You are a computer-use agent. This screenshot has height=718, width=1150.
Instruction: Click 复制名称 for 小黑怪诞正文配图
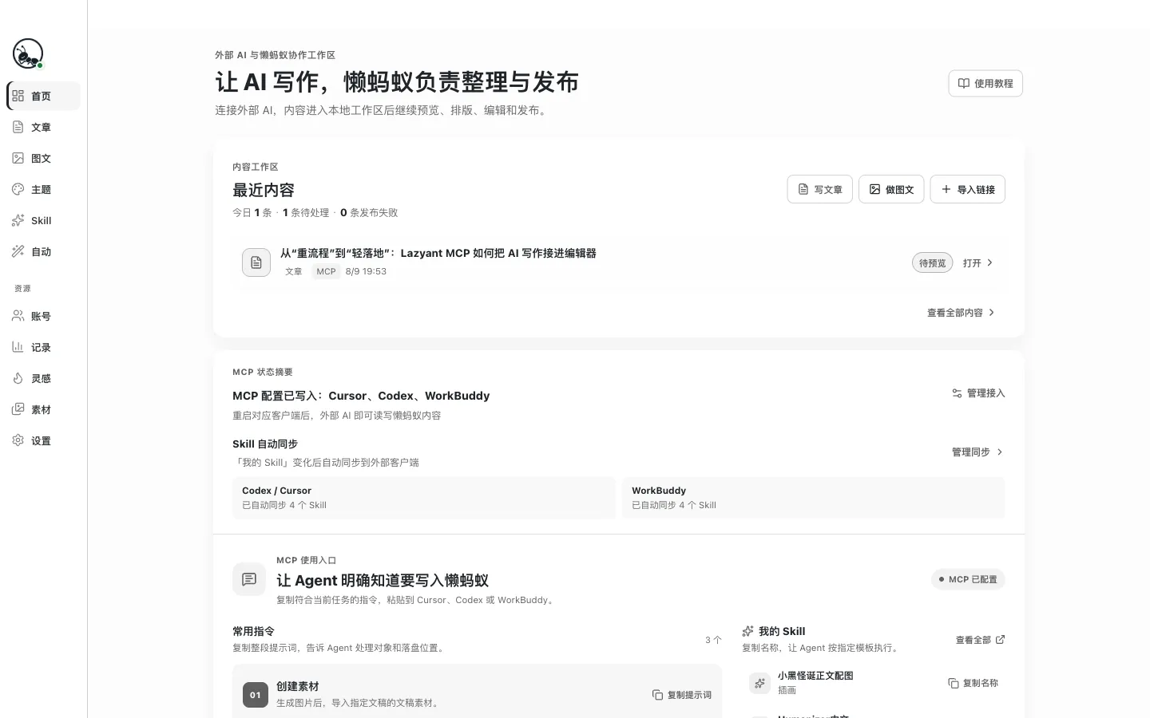coord(973,683)
